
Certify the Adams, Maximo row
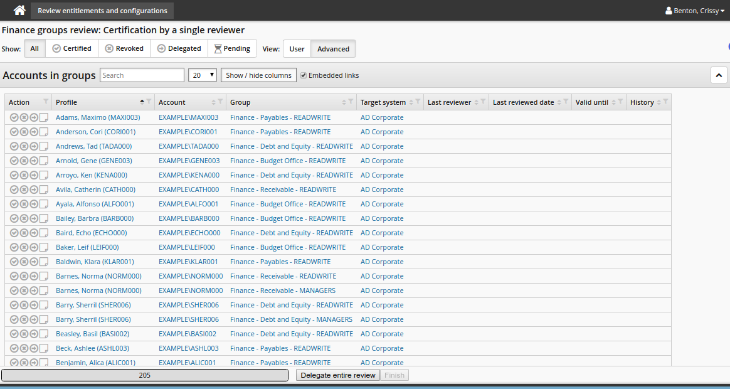point(14,117)
